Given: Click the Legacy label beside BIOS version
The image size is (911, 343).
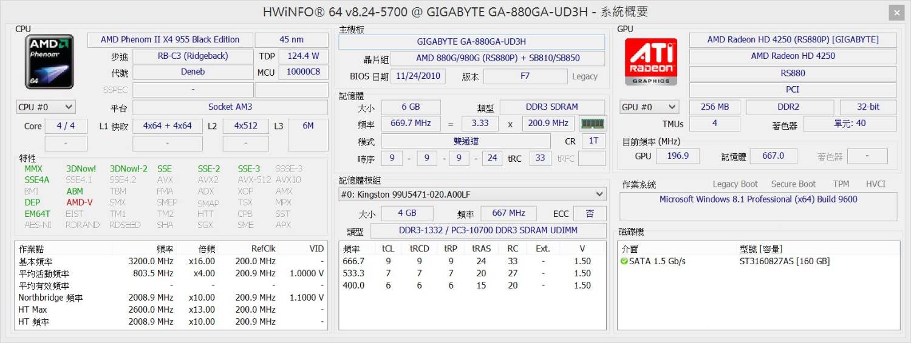Looking at the screenshot, I should pyautogui.click(x=585, y=77).
